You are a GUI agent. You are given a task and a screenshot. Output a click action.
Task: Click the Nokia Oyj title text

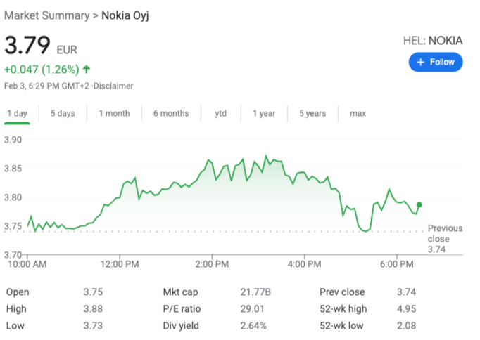tap(125, 15)
